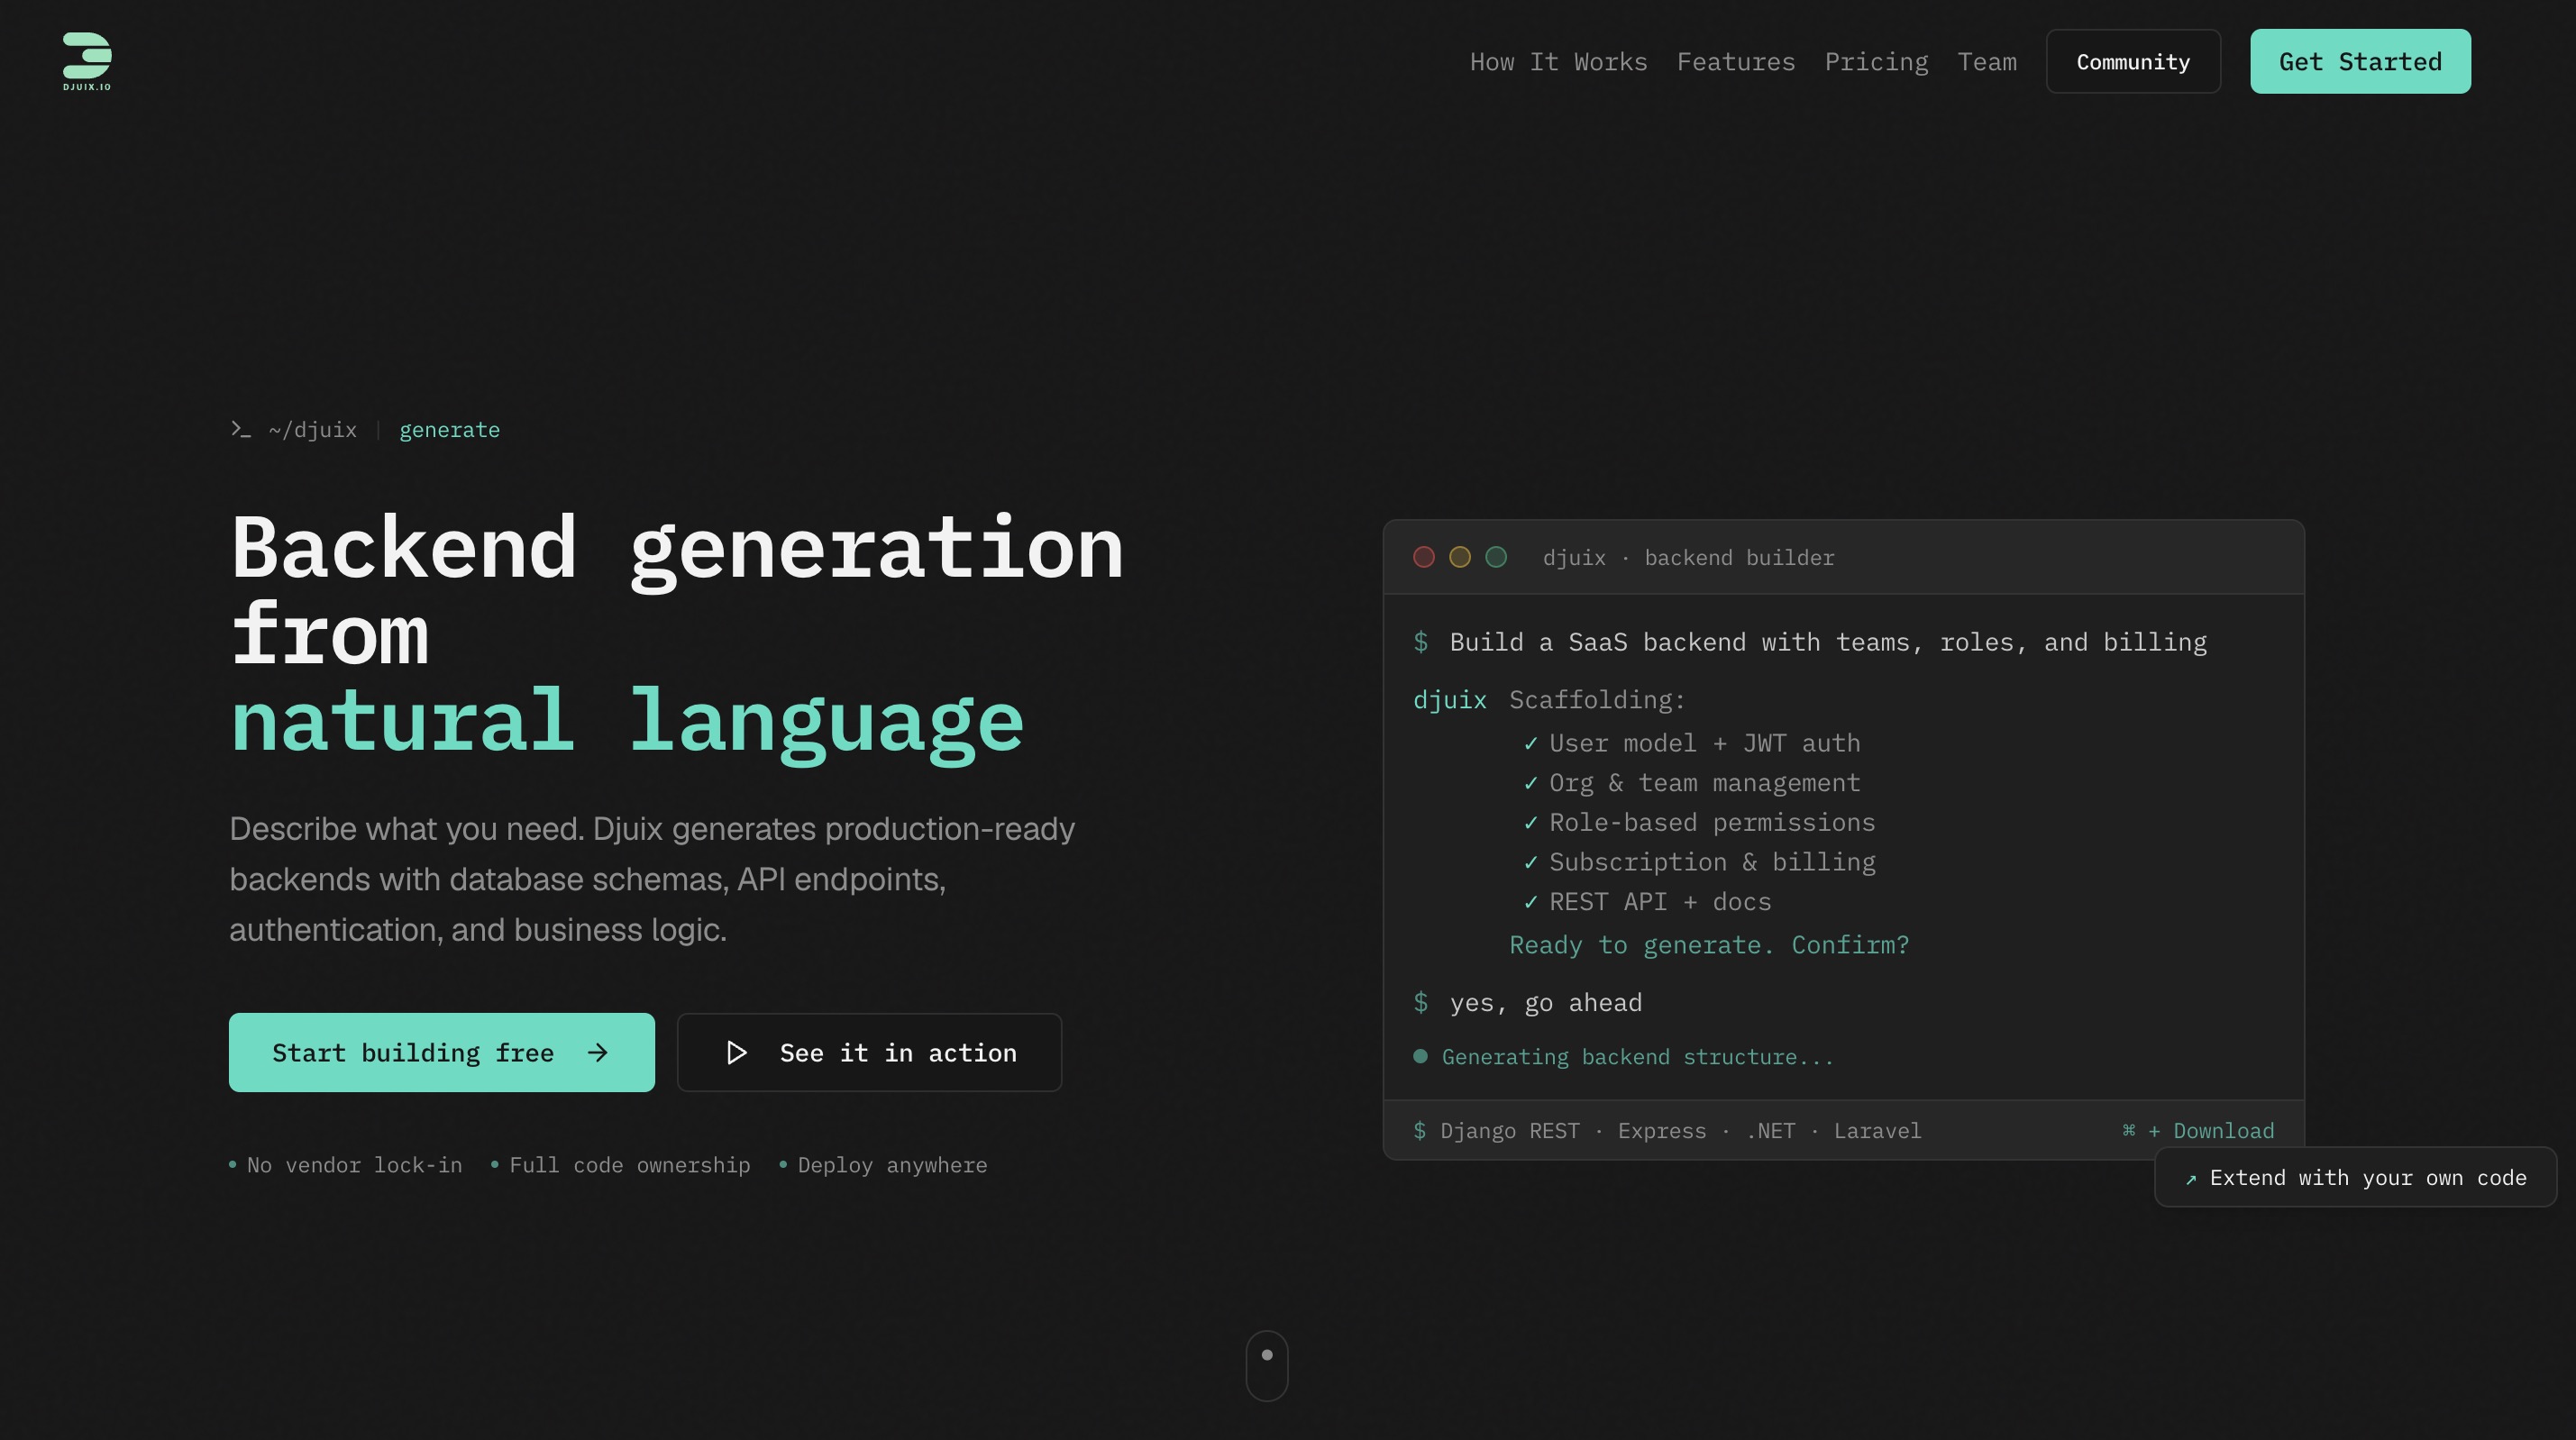Click the green generate label
2576x1440 pixels.
pyautogui.click(x=449, y=430)
